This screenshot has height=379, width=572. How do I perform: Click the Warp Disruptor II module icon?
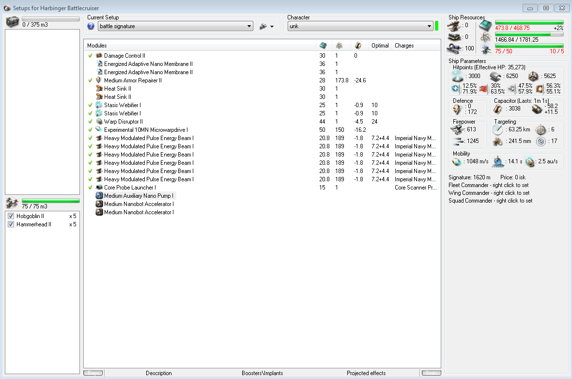[x=99, y=121]
